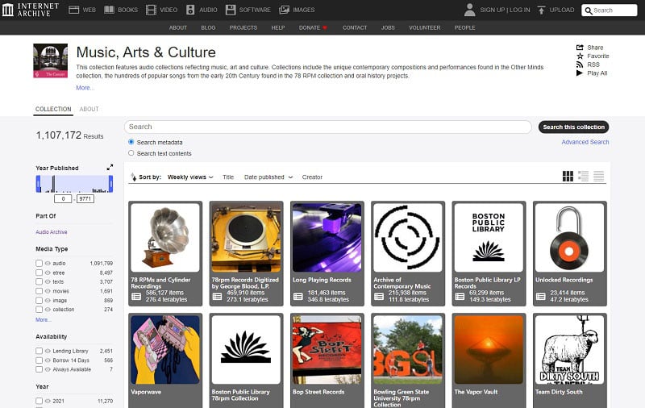Open 78 RPMs and Cylinder Recordings collection
The width and height of the screenshot is (645, 408).
(x=165, y=253)
